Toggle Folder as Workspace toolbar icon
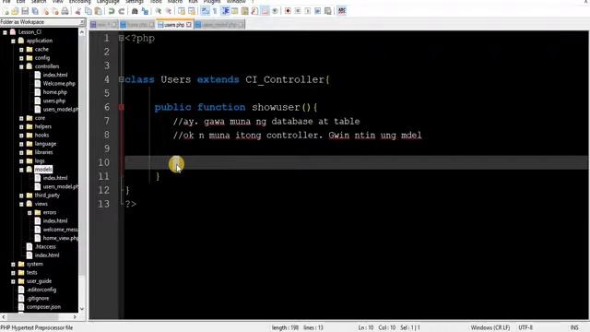 tap(265, 11)
